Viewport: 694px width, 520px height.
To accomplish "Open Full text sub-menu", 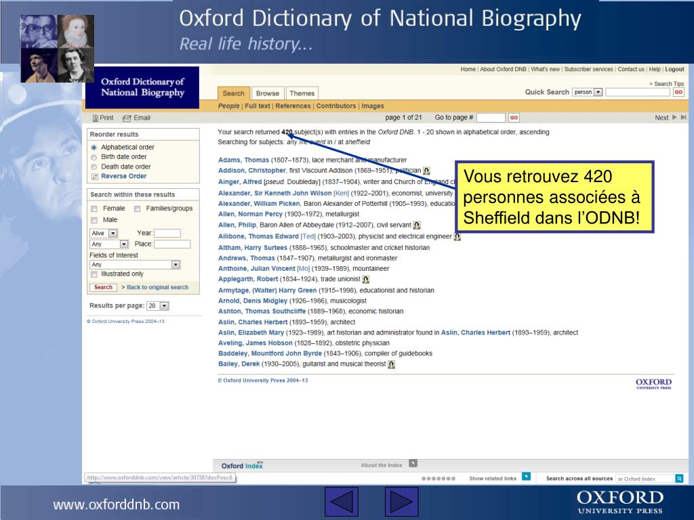I will [x=258, y=106].
